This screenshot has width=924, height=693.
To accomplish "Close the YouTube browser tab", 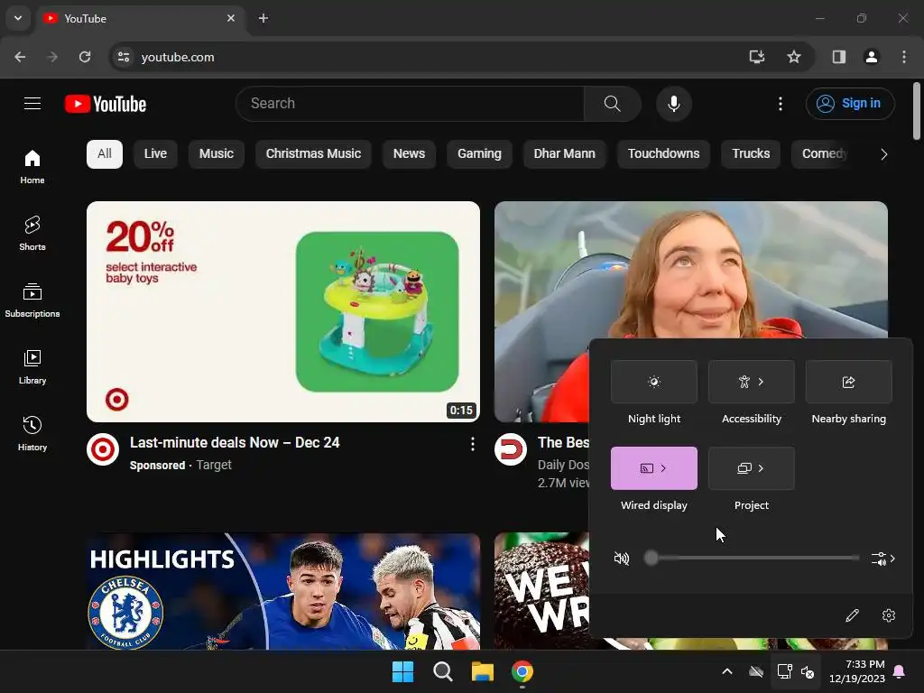I will click(231, 18).
